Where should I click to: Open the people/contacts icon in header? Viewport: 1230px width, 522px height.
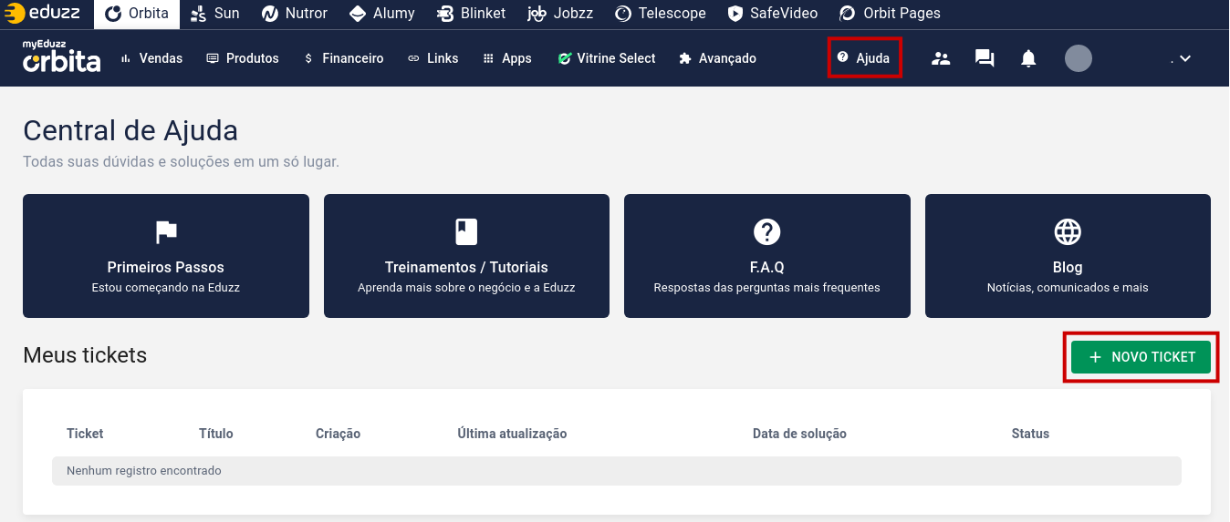point(941,58)
